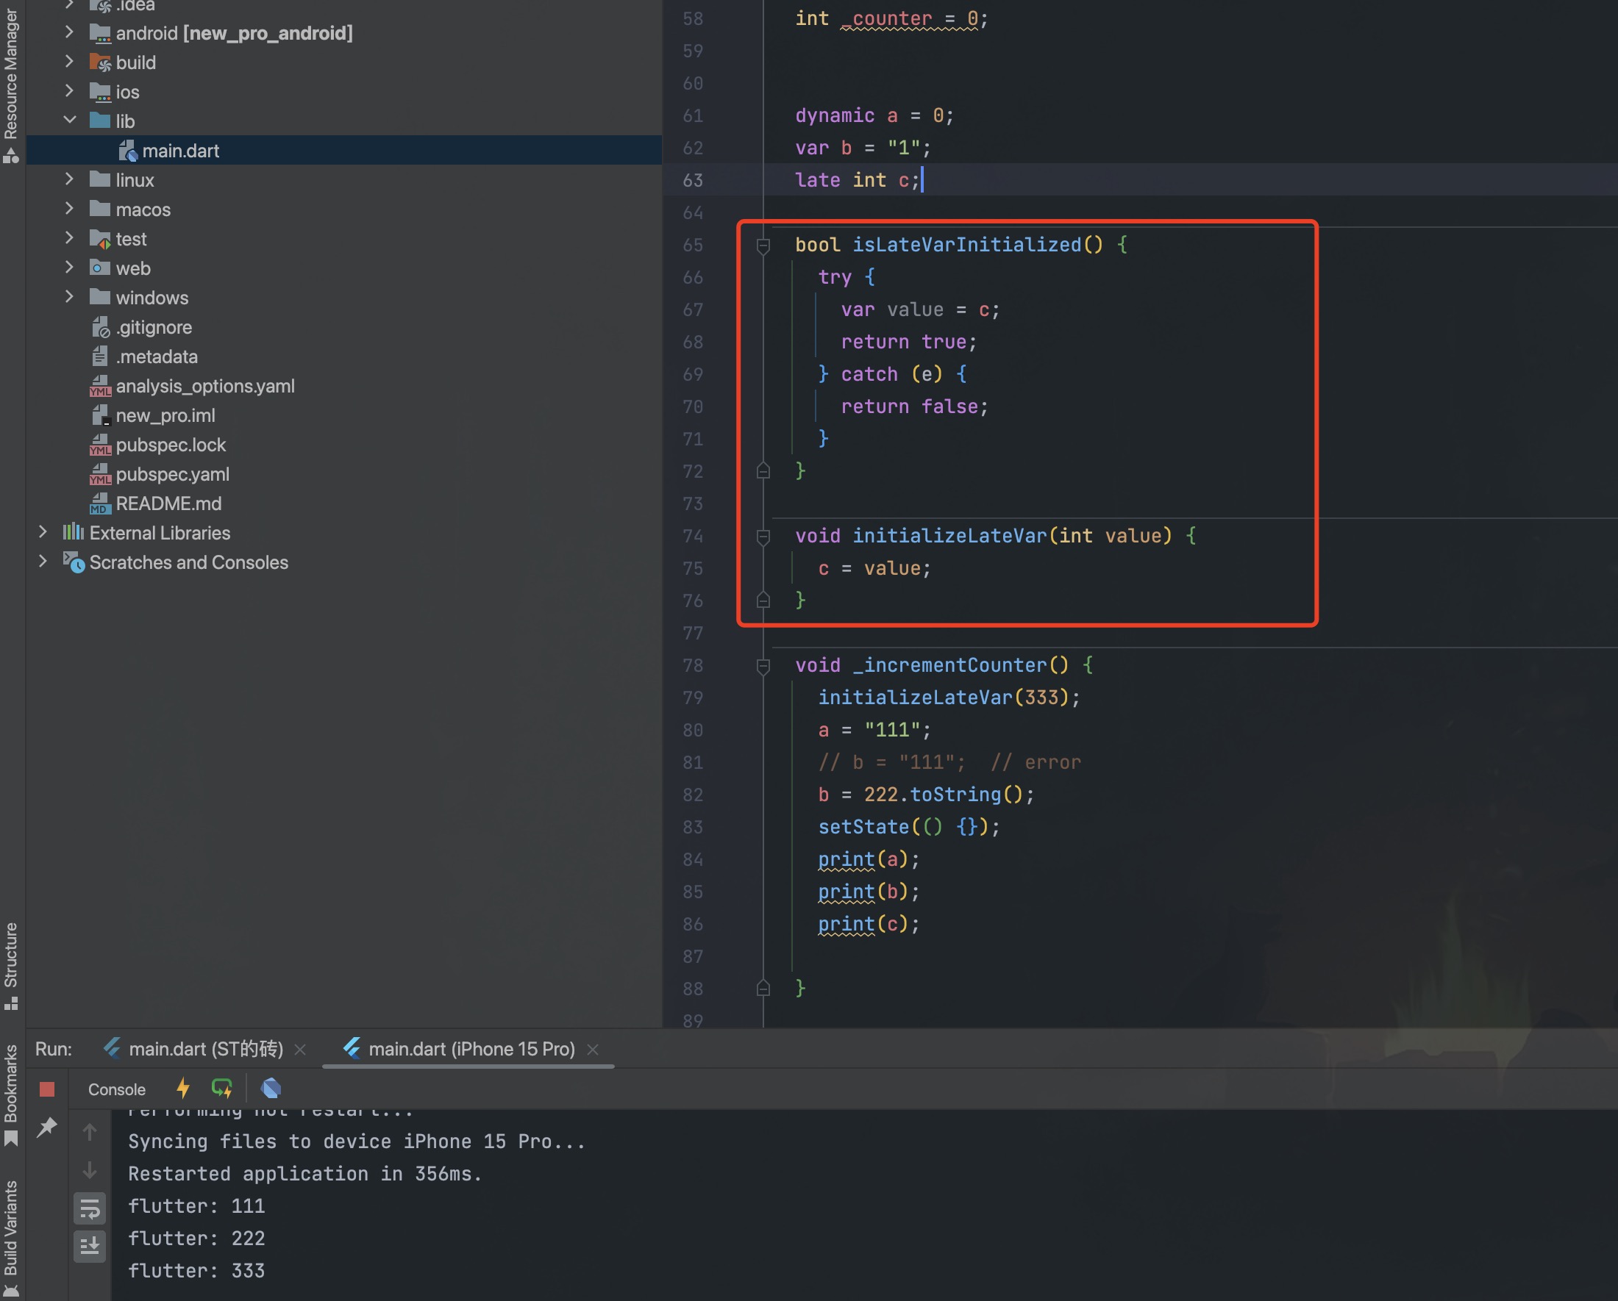Open Bookmarks tool window
Viewport: 1618px width, 1301px height.
[11, 1094]
